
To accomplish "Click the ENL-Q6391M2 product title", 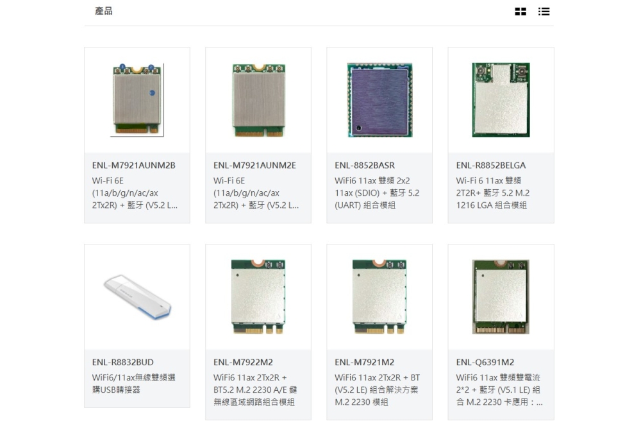I will 485,362.
